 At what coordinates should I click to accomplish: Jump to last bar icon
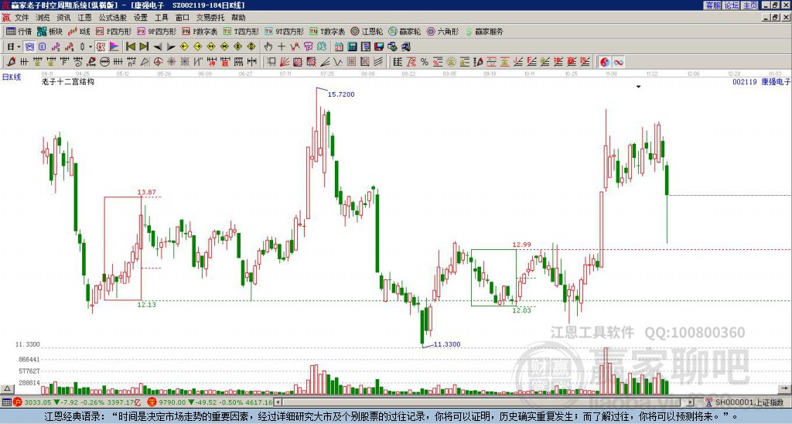tap(144, 46)
